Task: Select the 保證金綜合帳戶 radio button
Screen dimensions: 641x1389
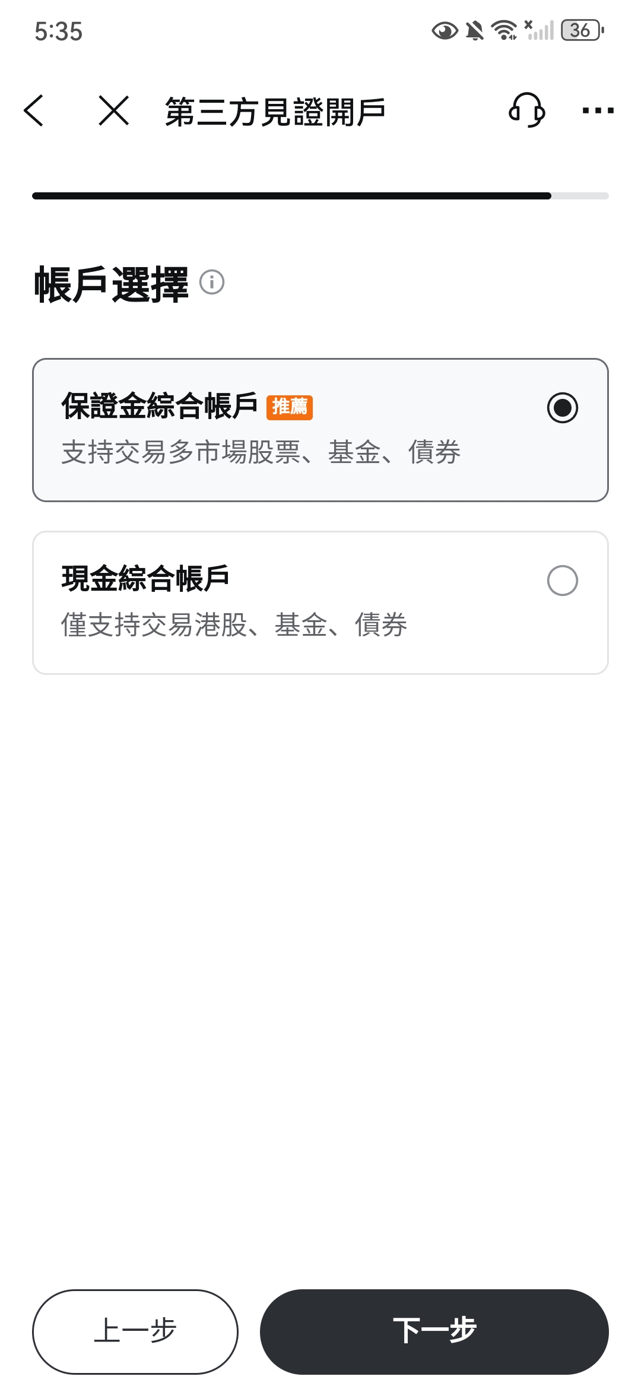Action: (562, 408)
